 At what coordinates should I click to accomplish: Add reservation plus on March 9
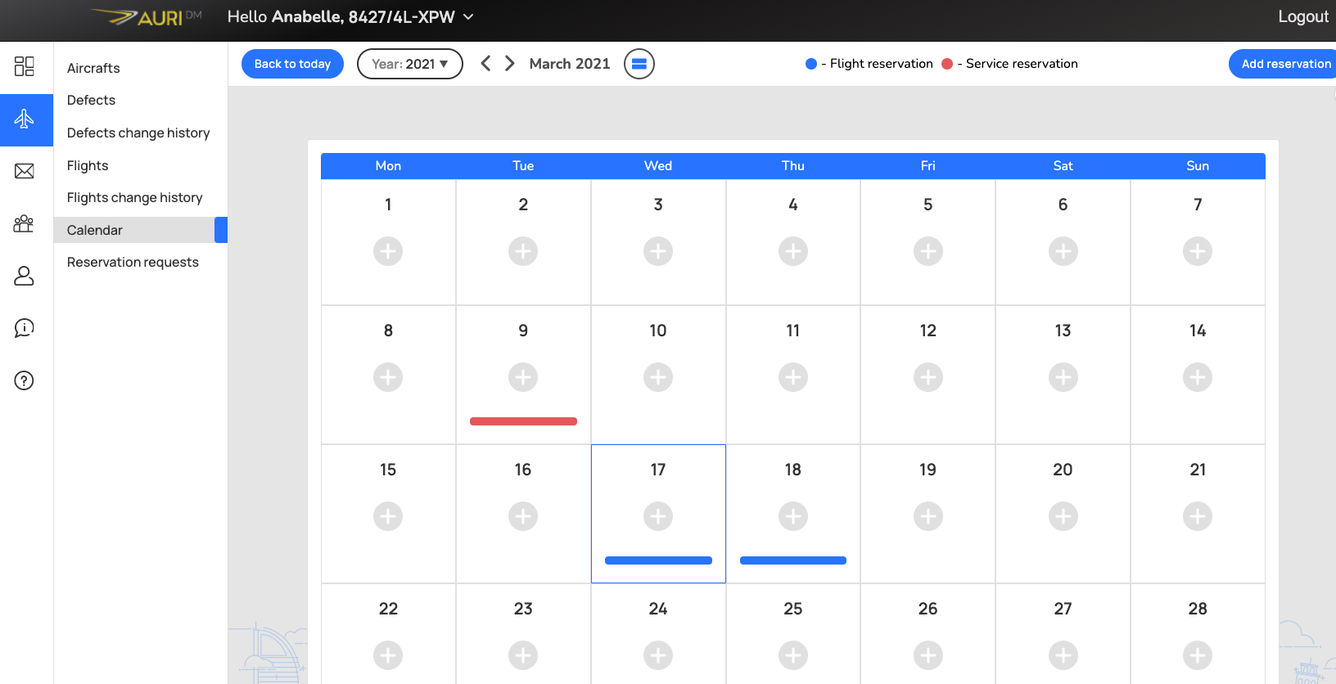point(523,377)
